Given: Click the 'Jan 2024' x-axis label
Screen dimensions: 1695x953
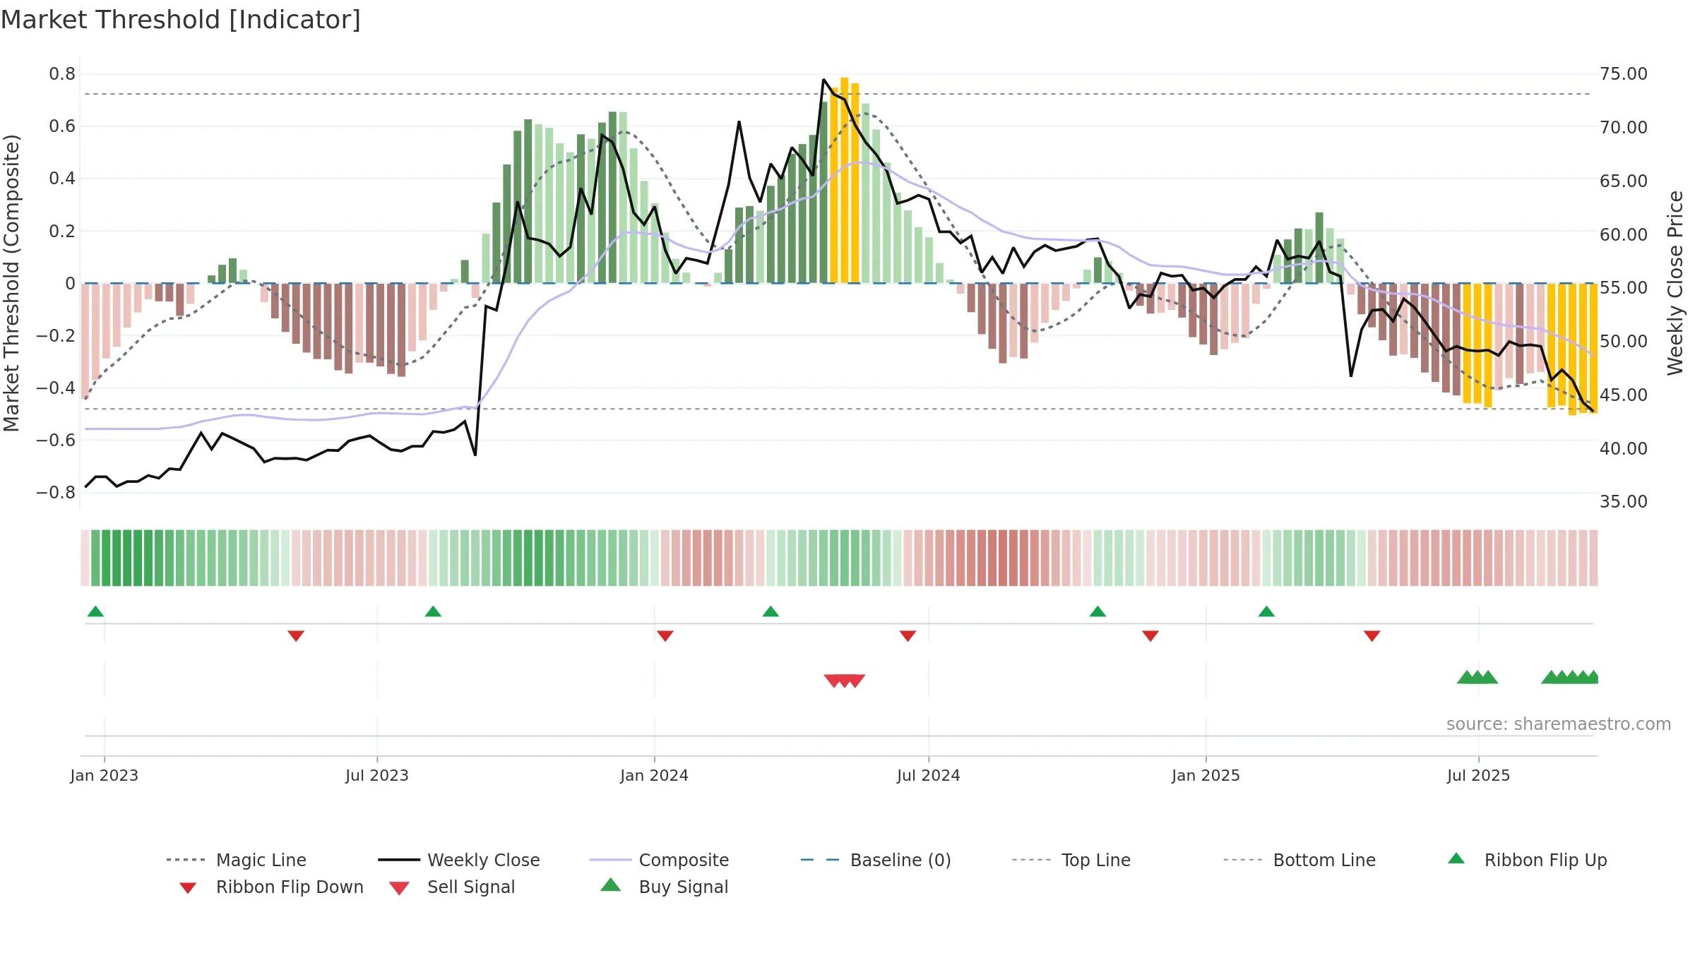Looking at the screenshot, I should pos(655,775).
